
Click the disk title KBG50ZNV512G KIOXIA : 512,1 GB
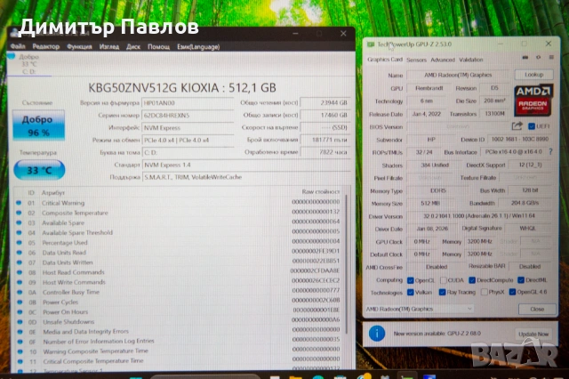(x=182, y=87)
